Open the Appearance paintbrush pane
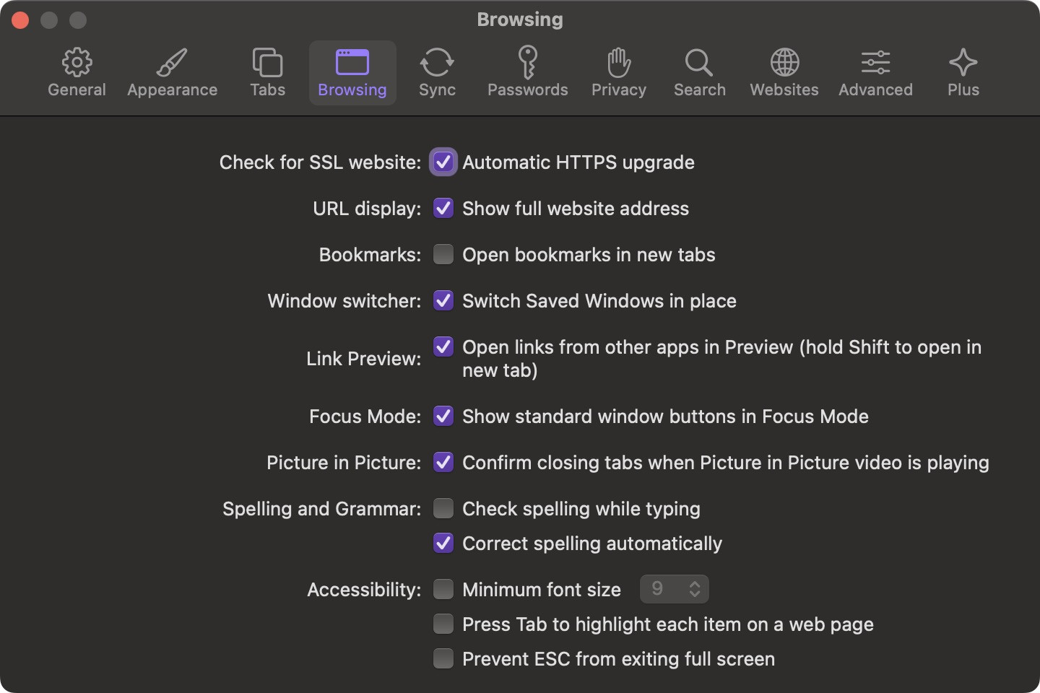 tap(172, 73)
